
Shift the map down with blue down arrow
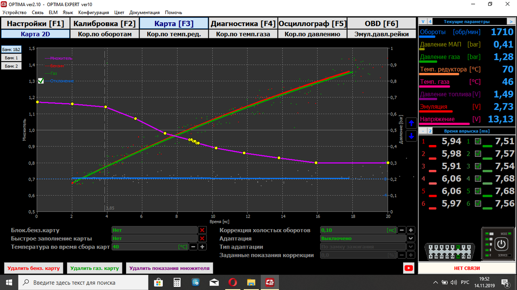411,136
